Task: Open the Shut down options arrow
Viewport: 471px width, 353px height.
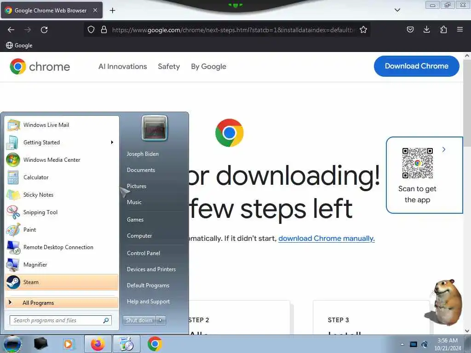Action: [161, 320]
